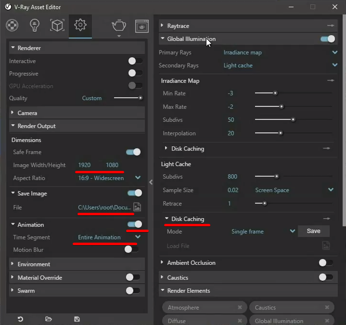Adjust the Light Cache Subdivs slider
The width and height of the screenshot is (346, 325).
click(x=276, y=177)
